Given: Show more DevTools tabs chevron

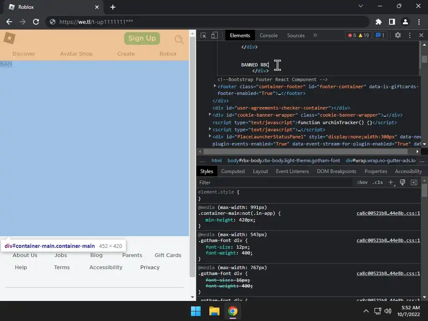Looking at the screenshot, I should coord(315,35).
